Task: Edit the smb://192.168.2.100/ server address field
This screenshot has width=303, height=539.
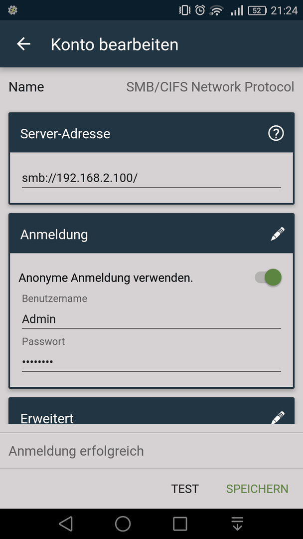Action: coord(151,178)
